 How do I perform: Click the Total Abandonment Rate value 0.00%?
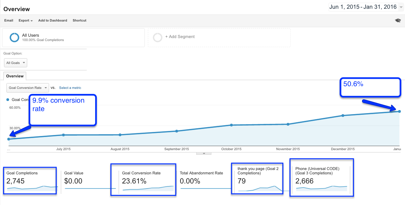coord(190,181)
